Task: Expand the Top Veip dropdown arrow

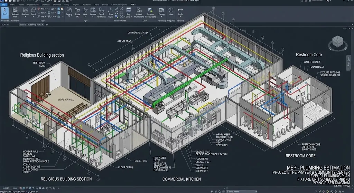Action: click(x=131, y=17)
